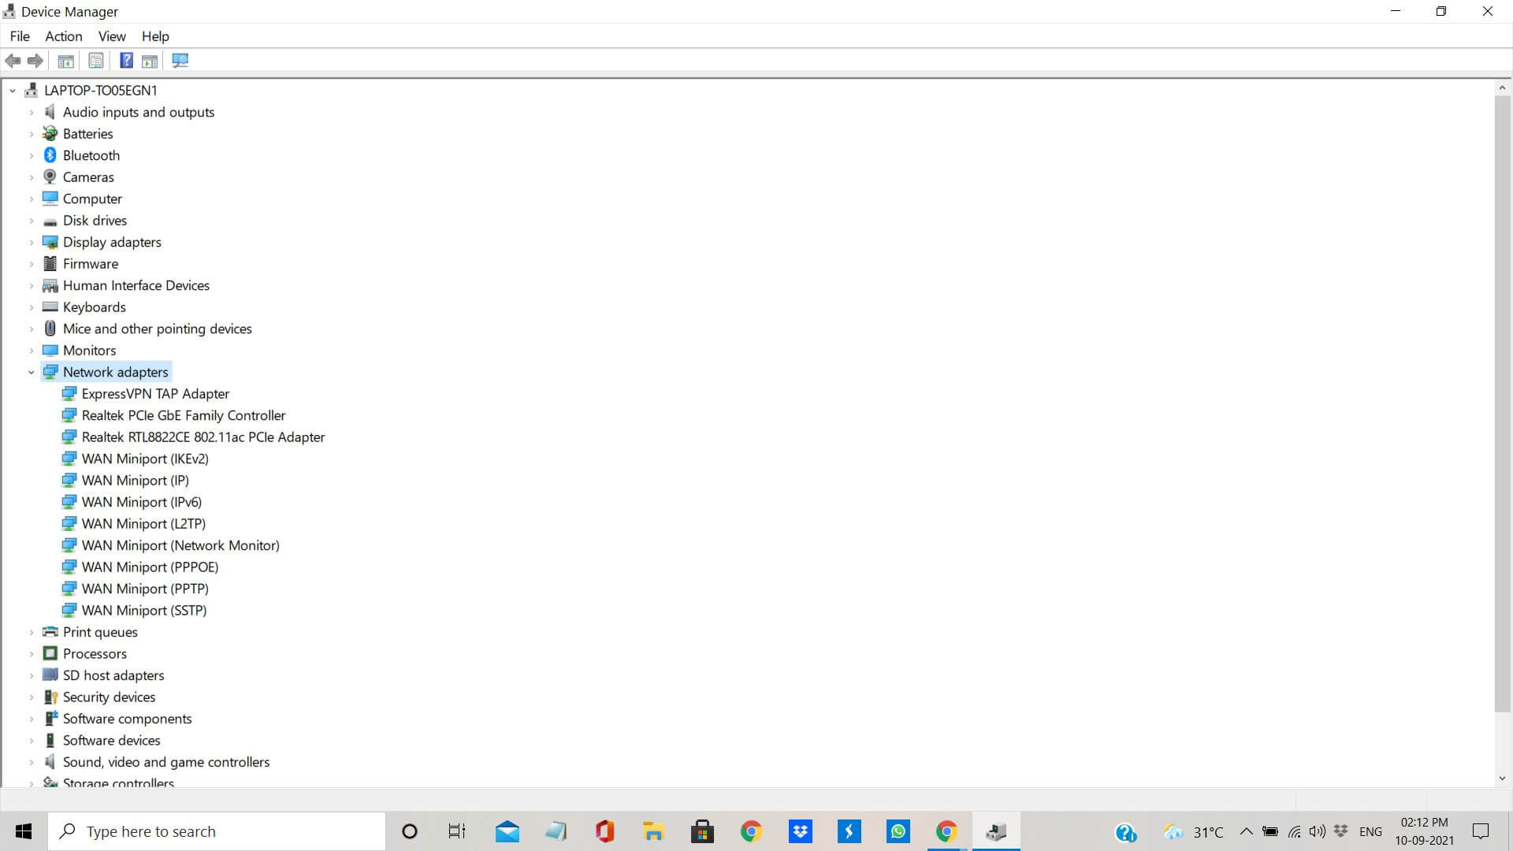Click the Scan for hardware changes icon
1513x851 pixels.
[x=180, y=61]
